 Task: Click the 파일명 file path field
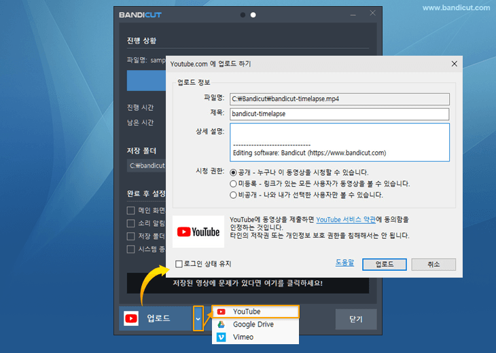coord(340,99)
